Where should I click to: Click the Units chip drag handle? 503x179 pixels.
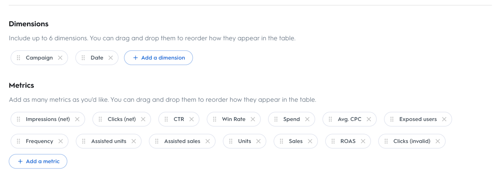[231, 141]
